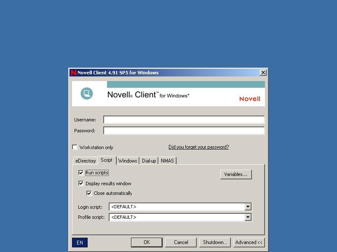
Task: Click the Password: label
Action: [85, 131]
